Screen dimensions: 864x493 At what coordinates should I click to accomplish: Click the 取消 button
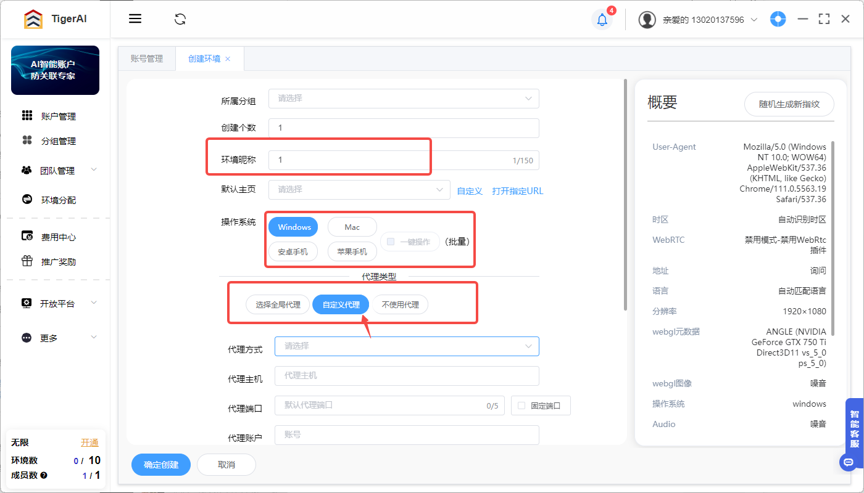click(226, 465)
